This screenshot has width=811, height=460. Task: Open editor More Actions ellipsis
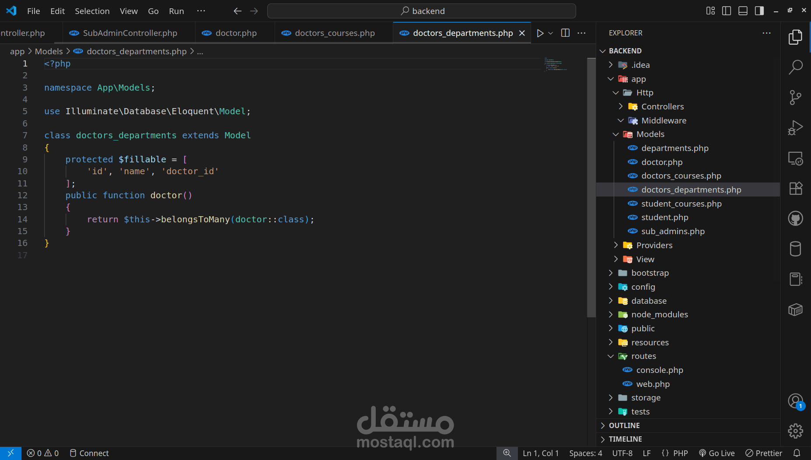click(581, 33)
